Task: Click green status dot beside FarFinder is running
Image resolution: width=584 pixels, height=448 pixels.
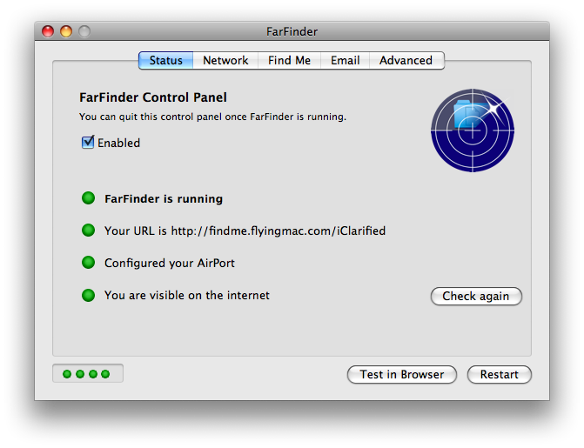Action: point(88,198)
